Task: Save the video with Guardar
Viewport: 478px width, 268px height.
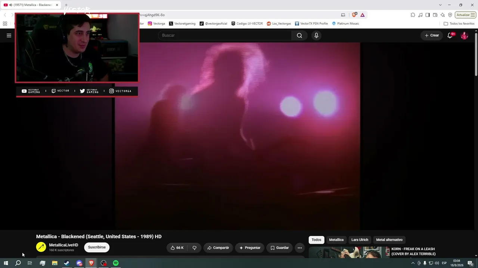Action: tap(280, 248)
